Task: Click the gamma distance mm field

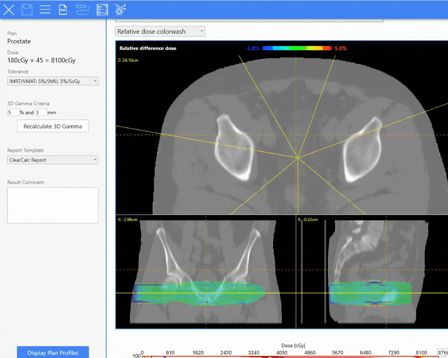Action: coord(41,113)
